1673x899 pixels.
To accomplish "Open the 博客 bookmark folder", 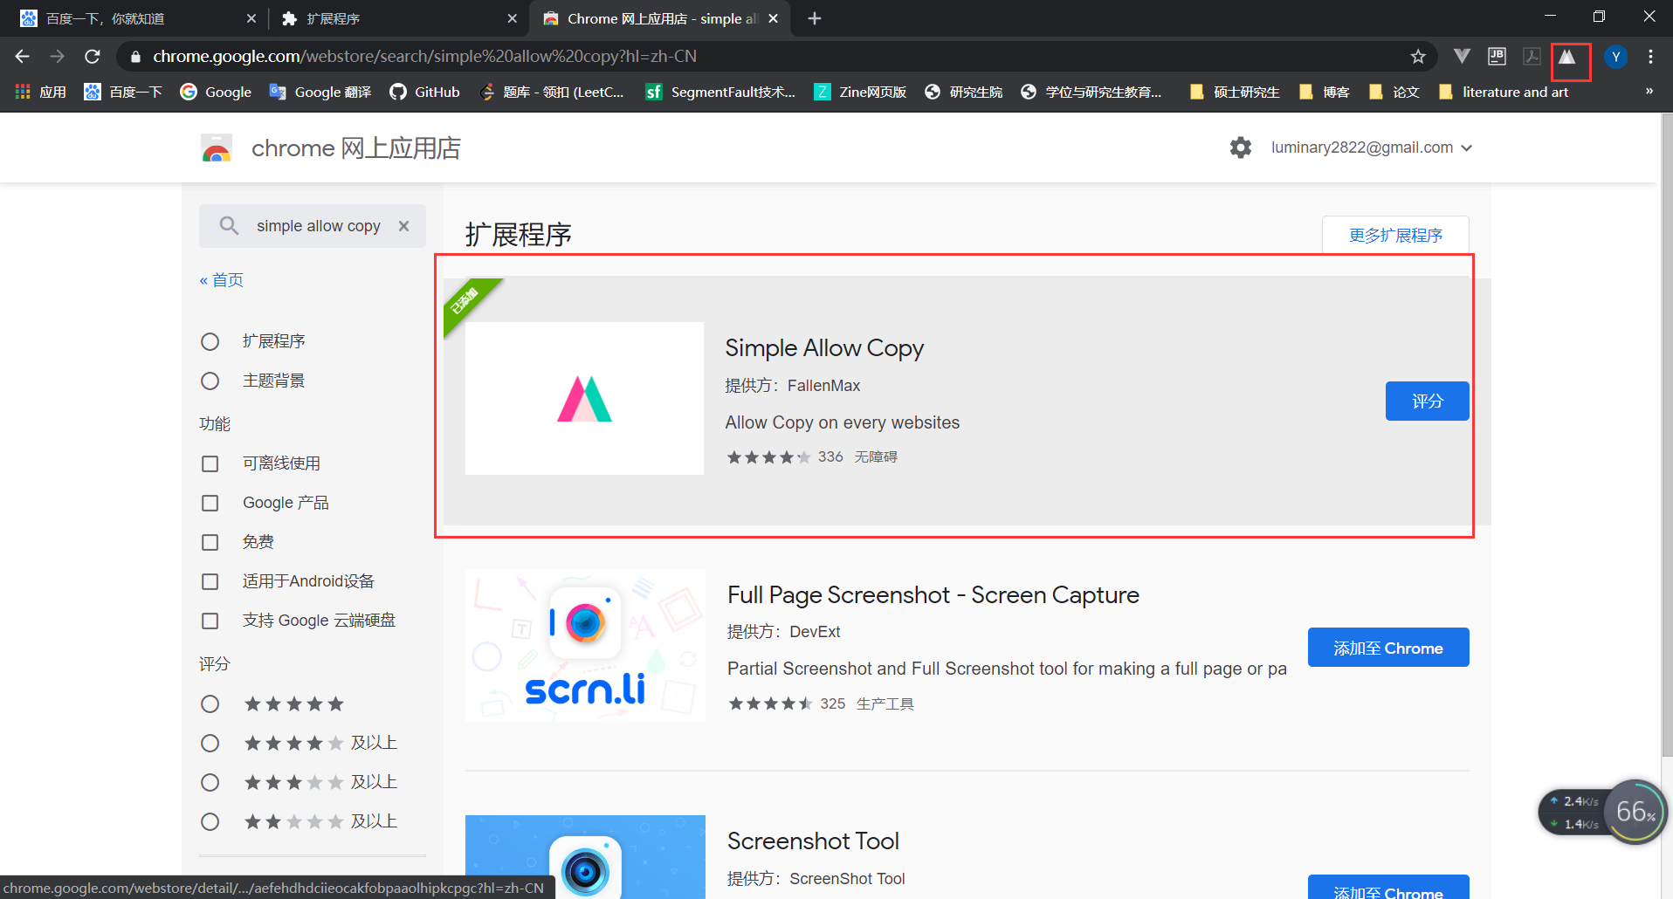I will click(x=1325, y=92).
